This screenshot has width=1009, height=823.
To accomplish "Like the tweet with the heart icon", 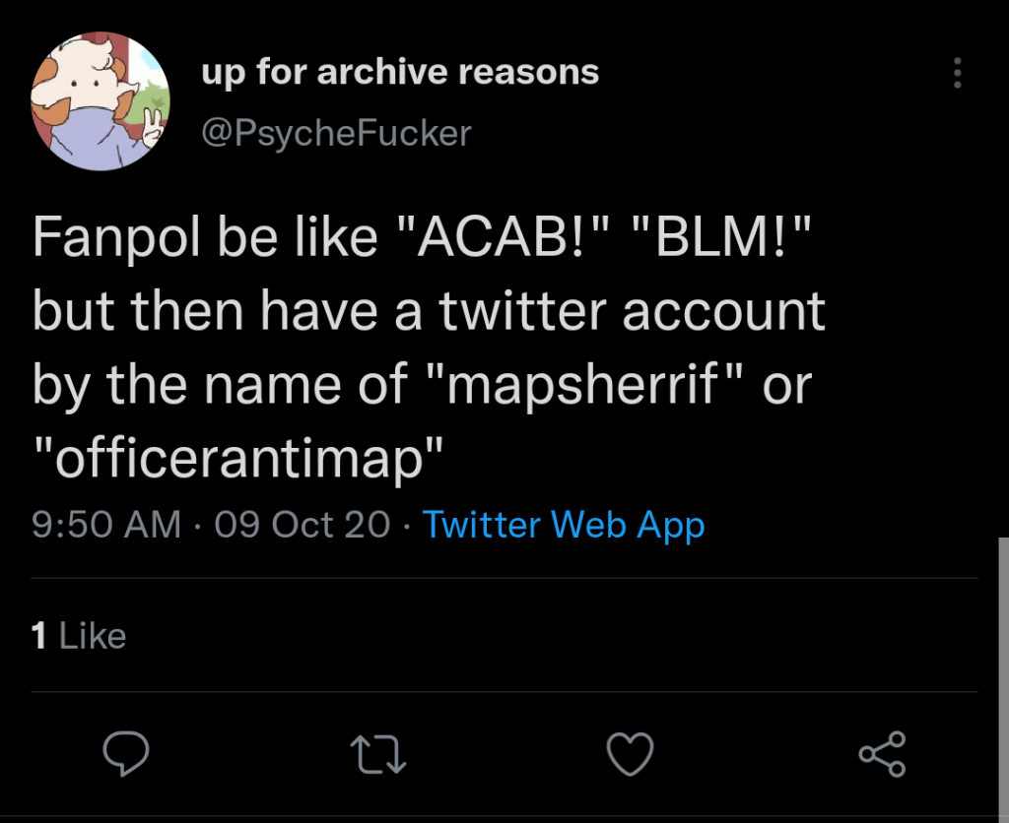I will coord(630,755).
